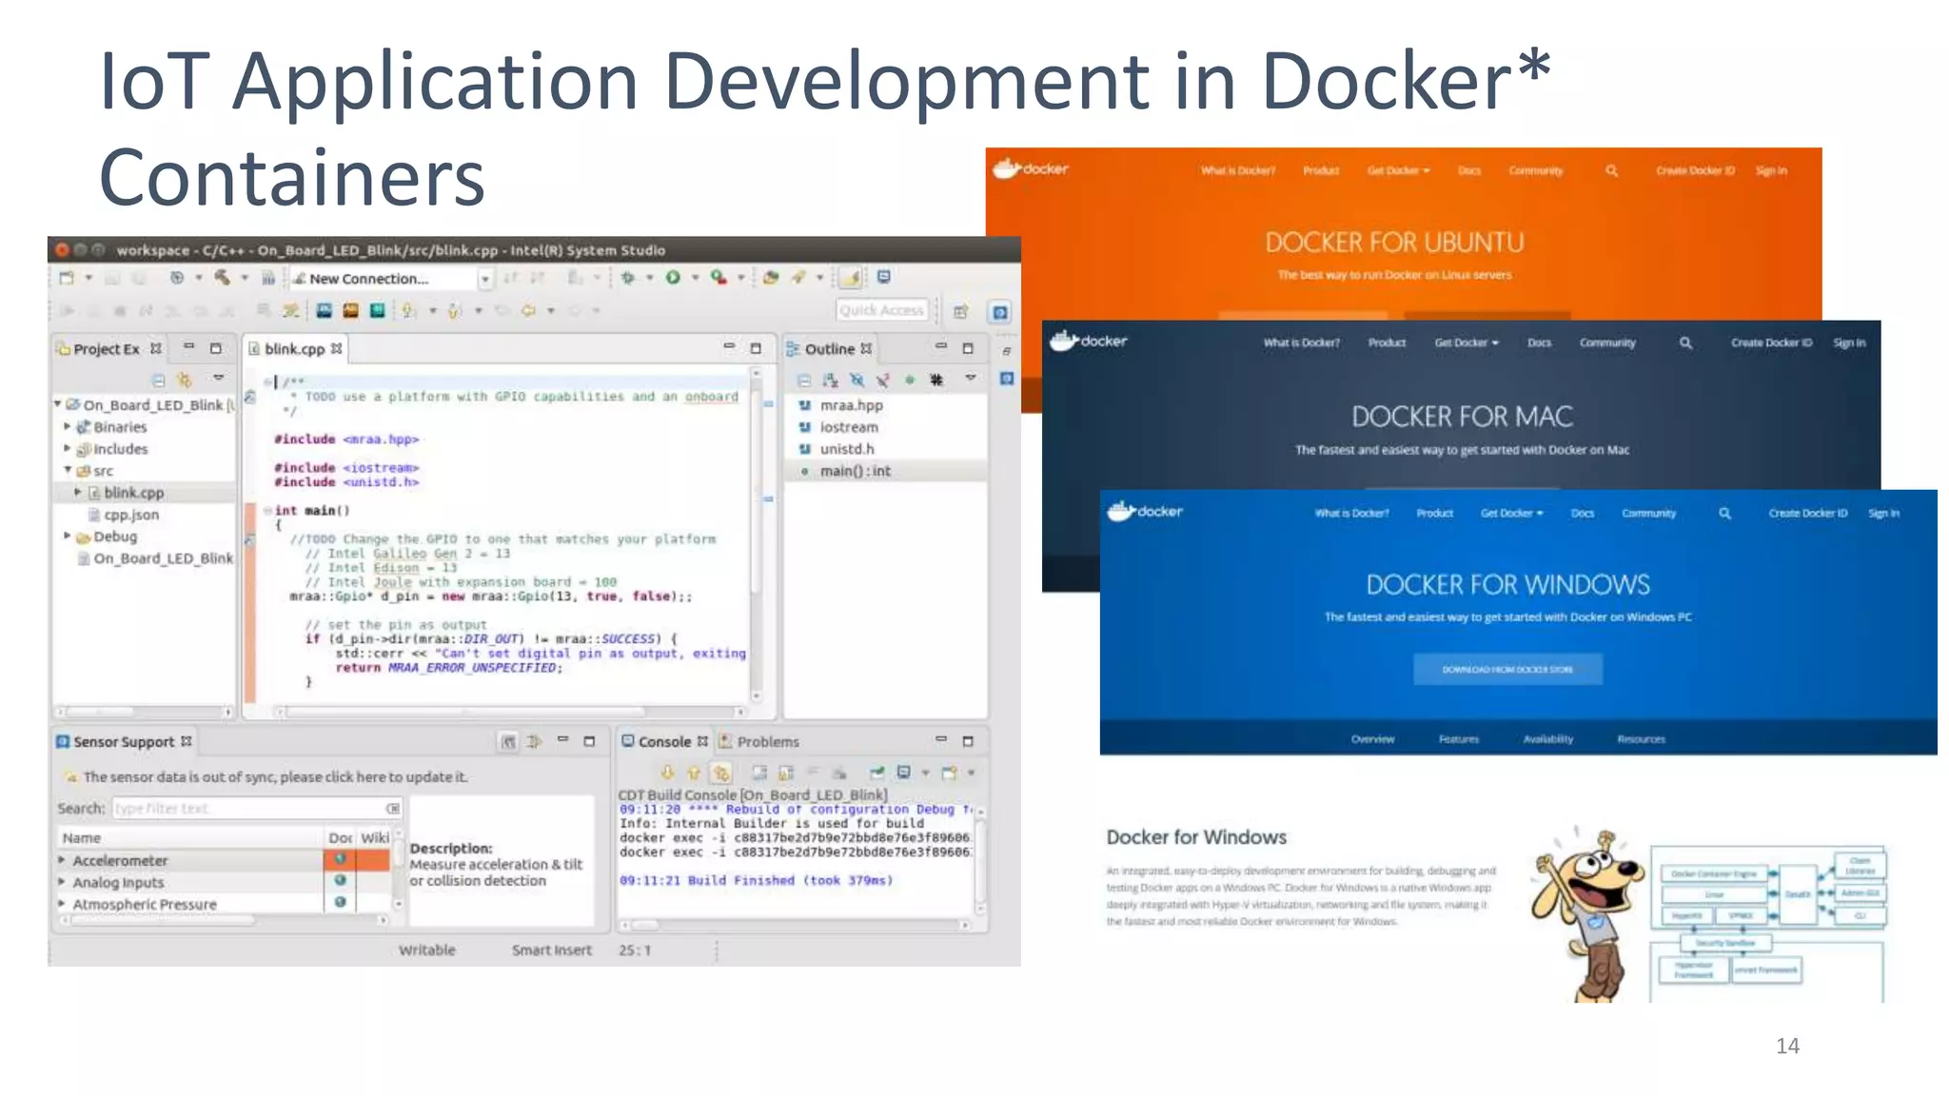The image size is (1949, 1096).
Task: Open the Open Perspective icon beside Quick Access
Action: pos(961,311)
